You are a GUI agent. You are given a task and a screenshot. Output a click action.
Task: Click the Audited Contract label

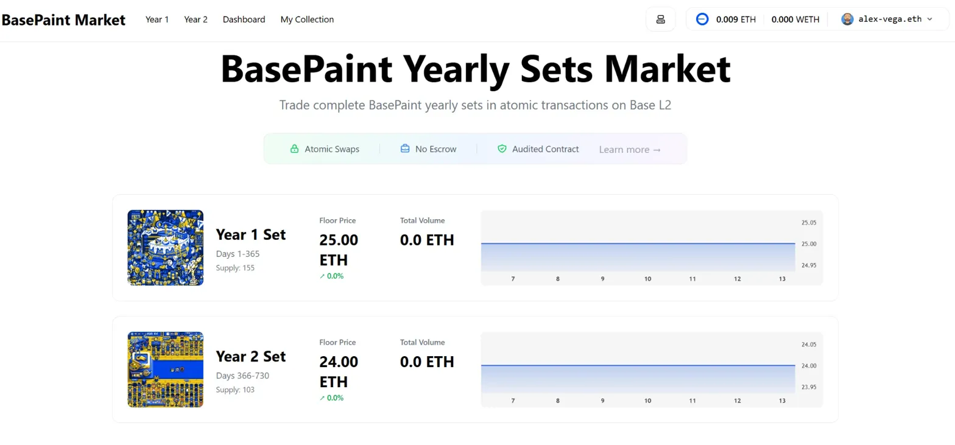(x=546, y=149)
